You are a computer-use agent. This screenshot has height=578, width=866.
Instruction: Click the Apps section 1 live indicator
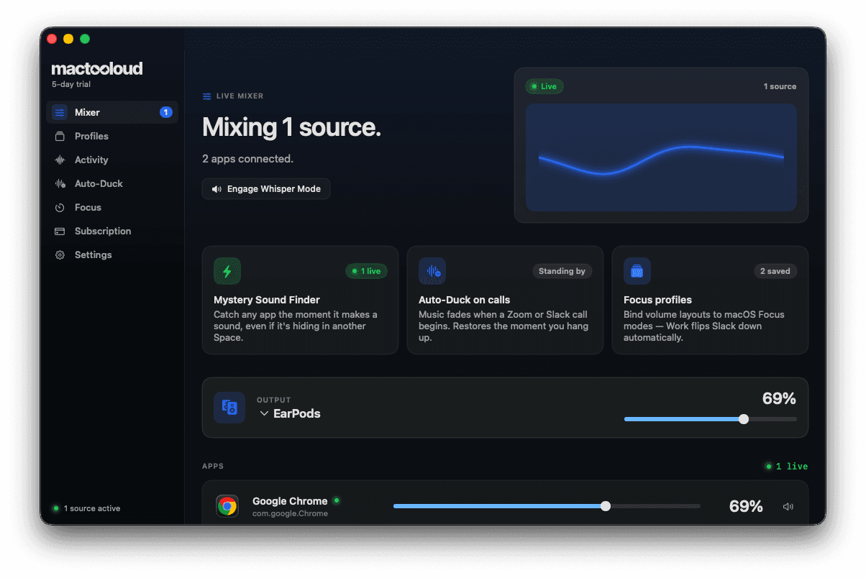tap(786, 467)
